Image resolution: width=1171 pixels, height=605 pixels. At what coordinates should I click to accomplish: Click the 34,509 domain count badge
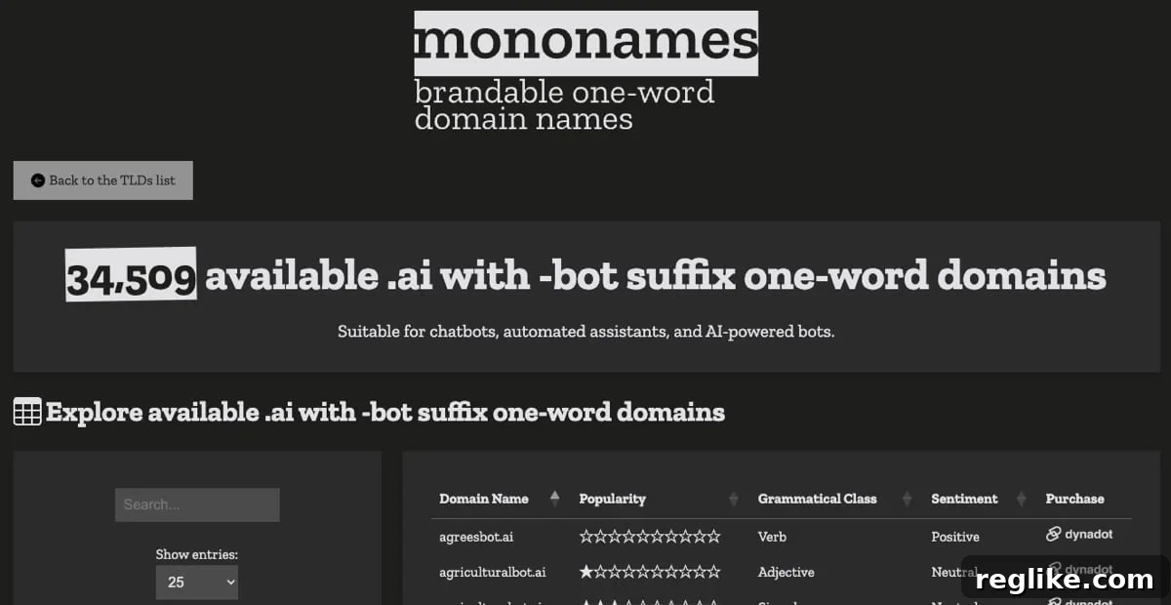click(x=131, y=275)
